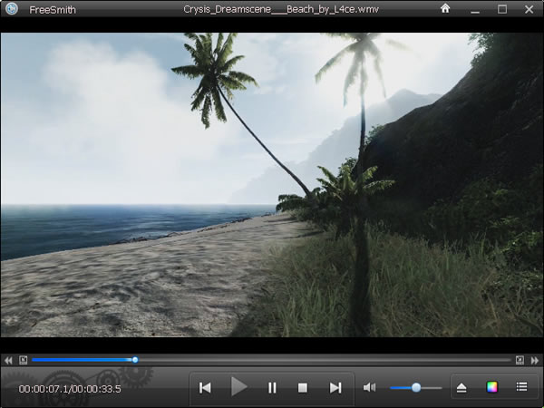
Task: Mute the audio with the speaker icon
Action: (369, 387)
